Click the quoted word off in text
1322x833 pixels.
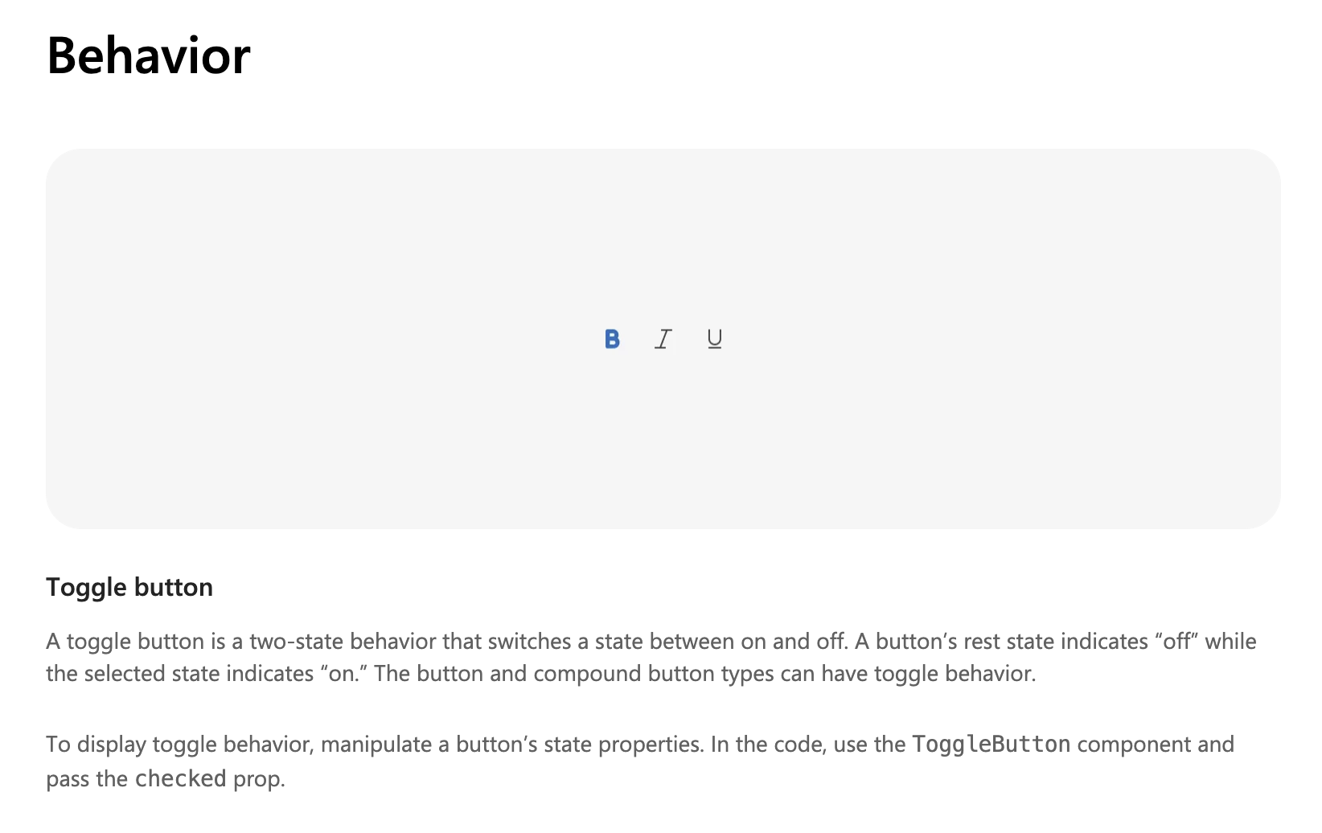[x=1177, y=641]
